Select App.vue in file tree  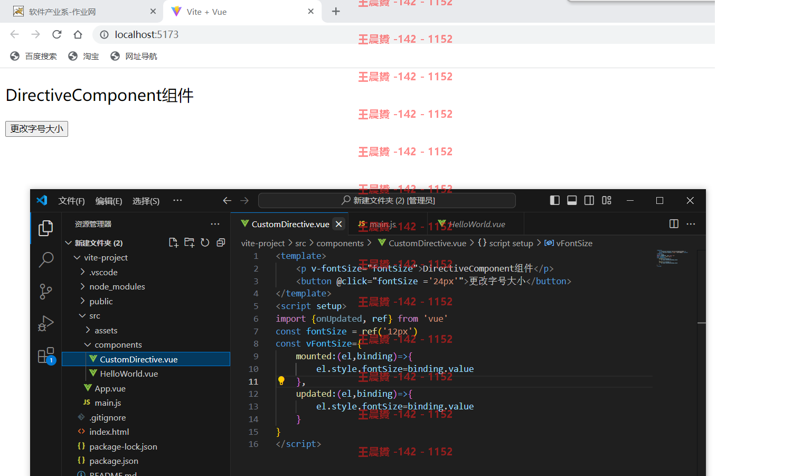pos(146,388)
